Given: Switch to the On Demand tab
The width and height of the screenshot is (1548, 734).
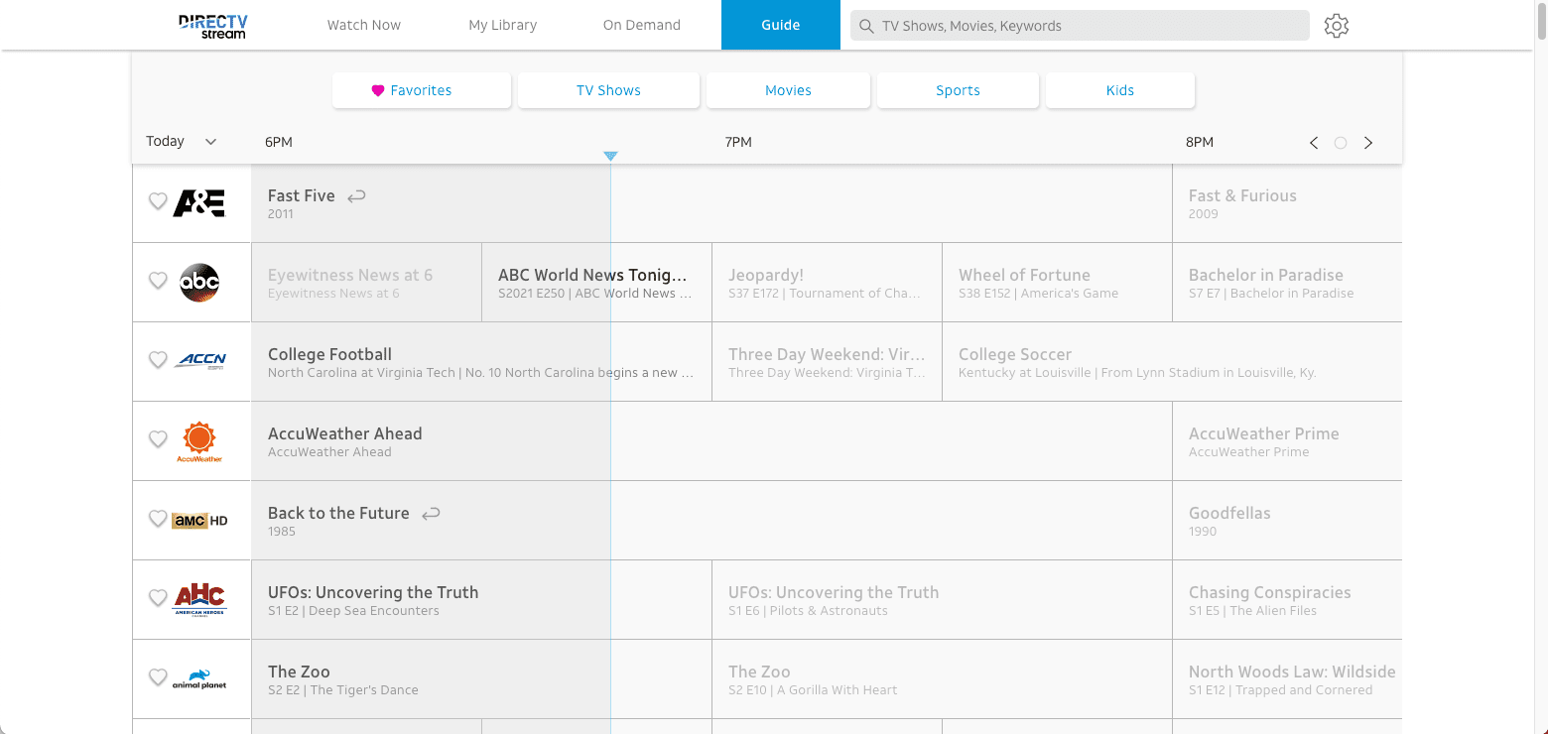Looking at the screenshot, I should click(x=642, y=25).
